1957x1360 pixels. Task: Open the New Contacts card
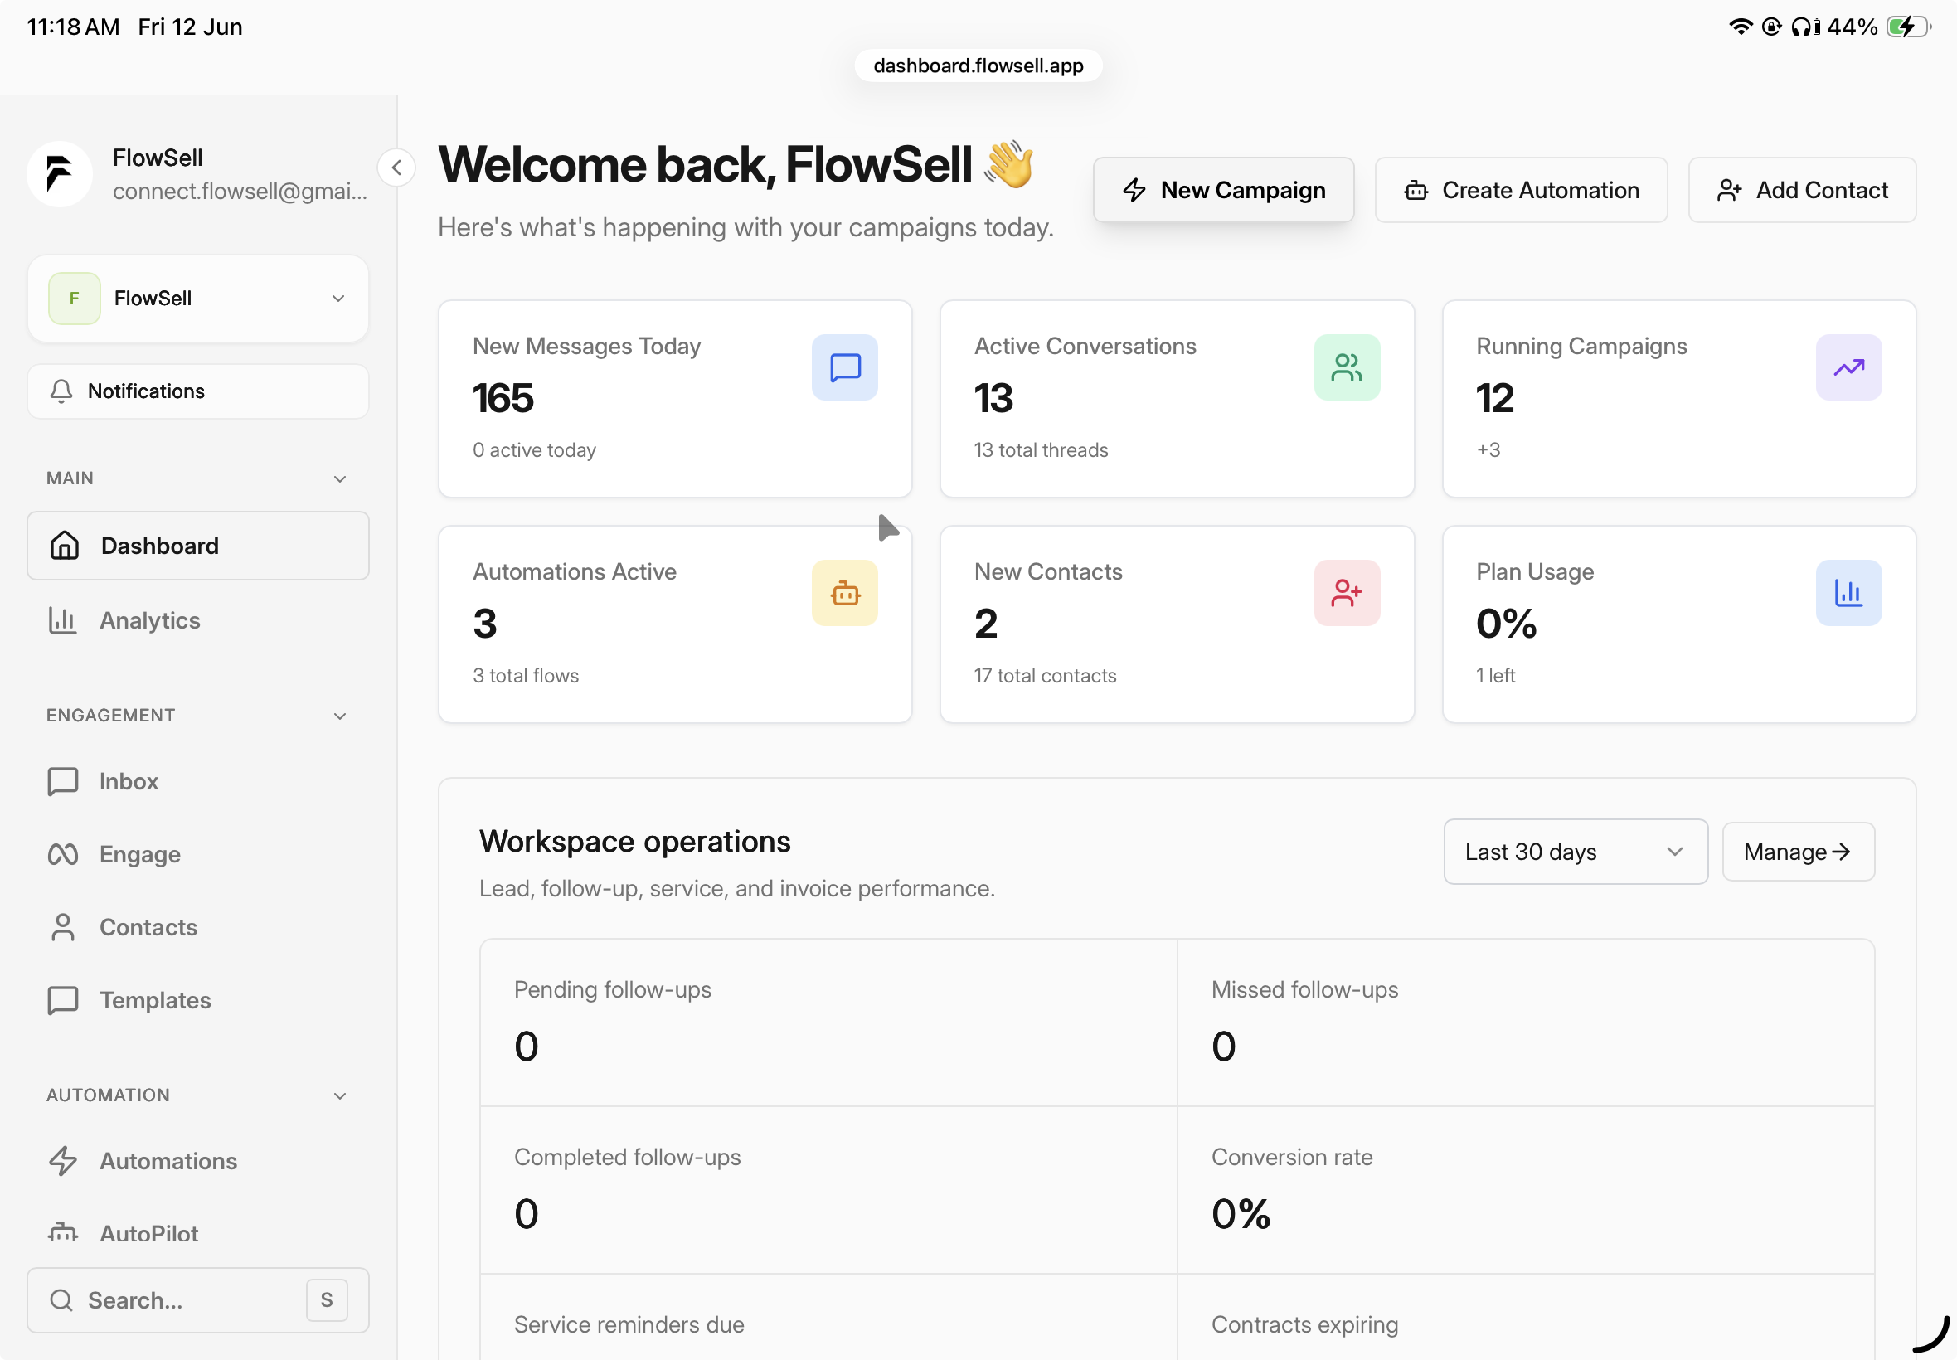point(1177,624)
